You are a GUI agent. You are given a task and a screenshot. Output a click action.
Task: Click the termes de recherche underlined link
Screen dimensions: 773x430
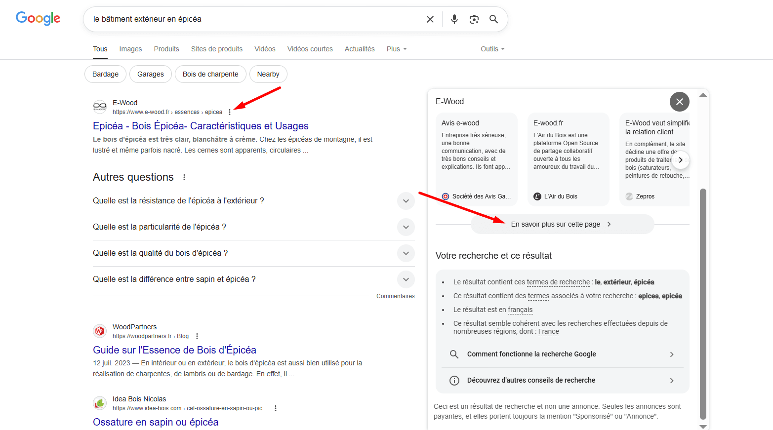(558, 282)
